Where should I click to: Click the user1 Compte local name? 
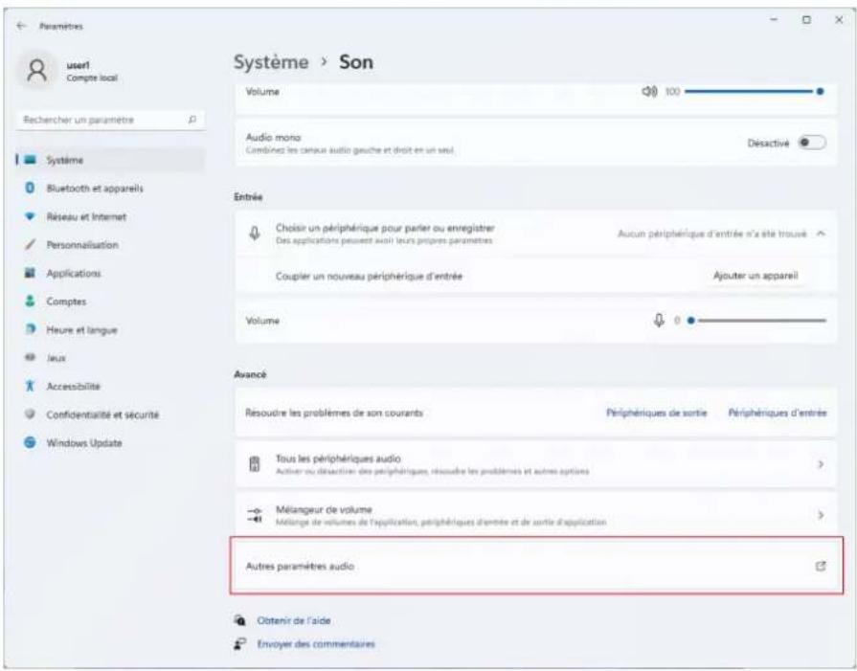point(92,72)
